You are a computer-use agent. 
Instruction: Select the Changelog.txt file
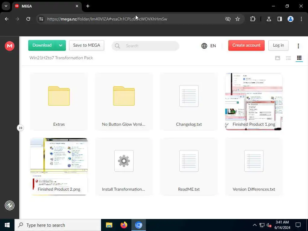point(189,102)
